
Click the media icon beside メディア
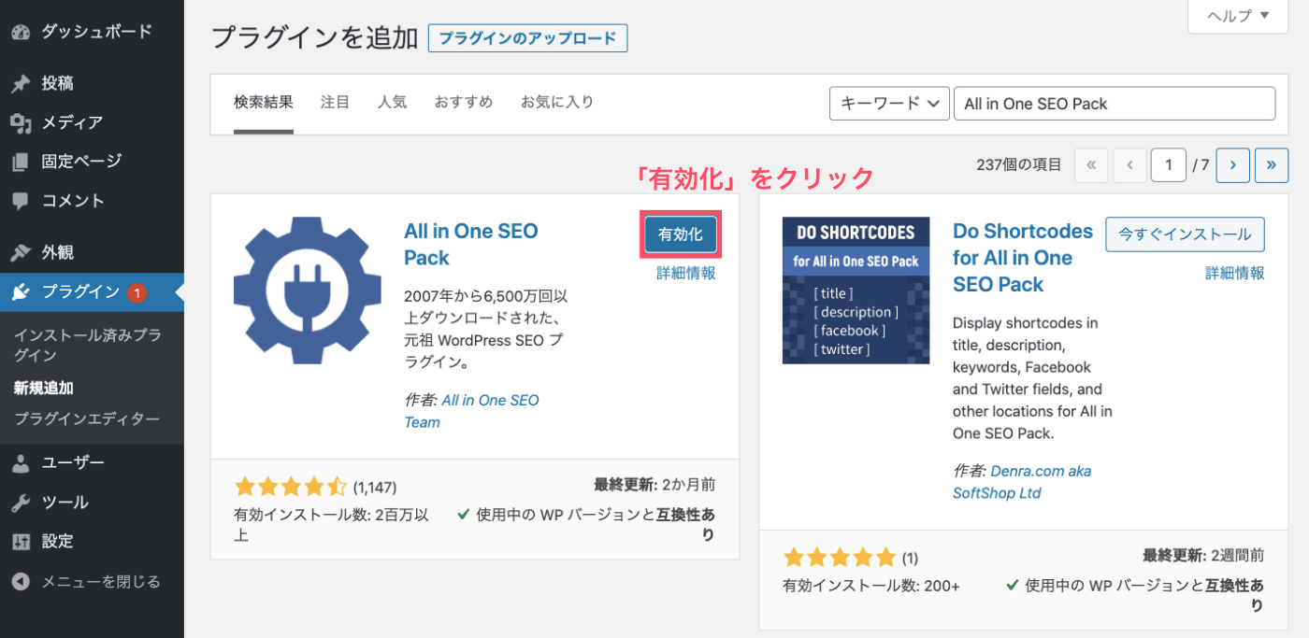coord(21,122)
